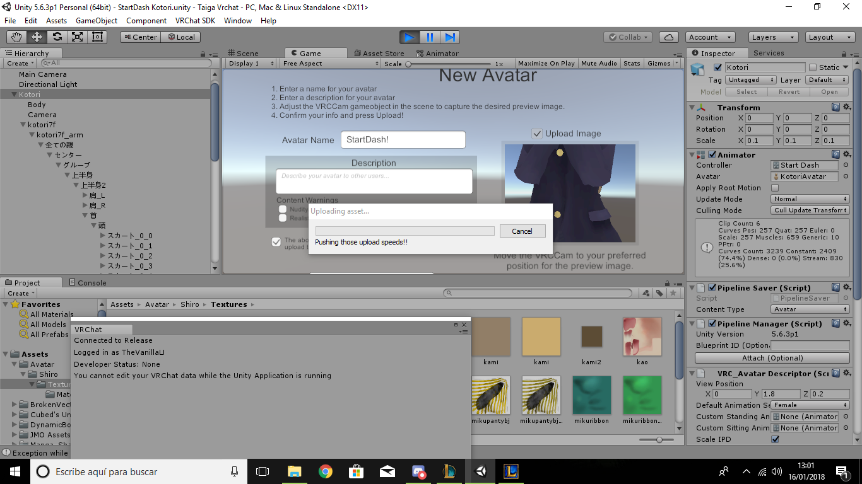
Task: Toggle the Upload Image checkbox
Action: click(537, 134)
